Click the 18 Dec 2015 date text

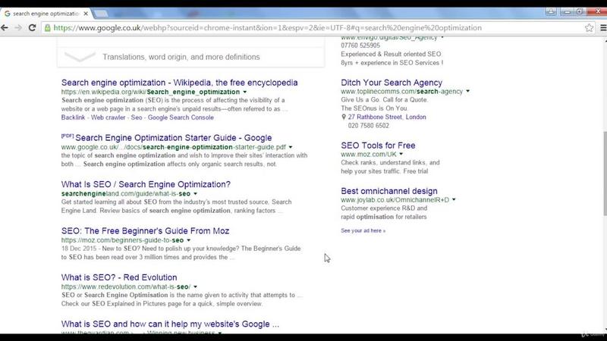pos(79,249)
